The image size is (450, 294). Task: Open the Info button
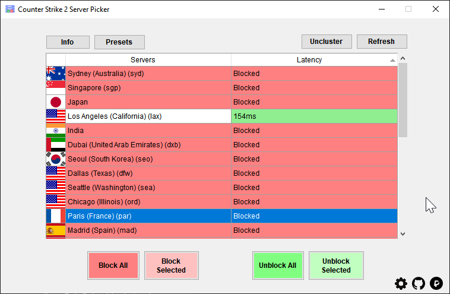[x=68, y=42]
